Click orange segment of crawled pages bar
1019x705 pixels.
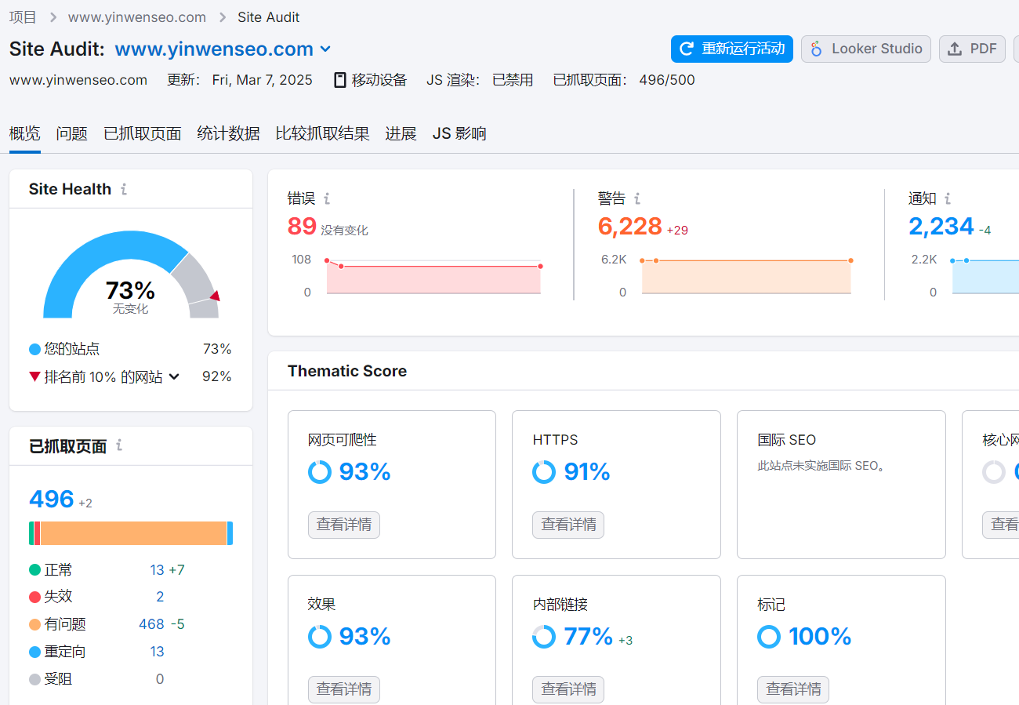click(x=133, y=533)
